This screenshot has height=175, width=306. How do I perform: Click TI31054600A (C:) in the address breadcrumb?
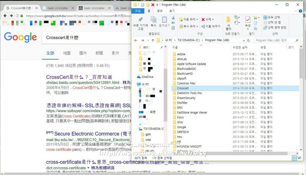pos(189,40)
